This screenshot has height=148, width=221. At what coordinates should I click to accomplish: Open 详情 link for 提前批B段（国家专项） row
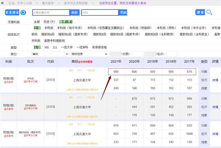pos(215,134)
